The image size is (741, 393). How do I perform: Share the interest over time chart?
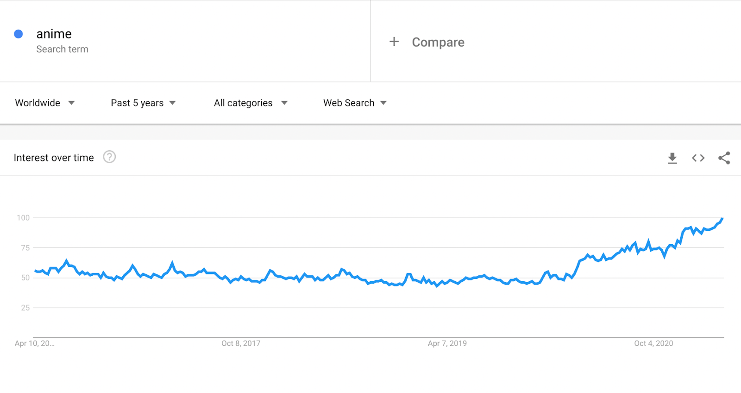coord(724,158)
